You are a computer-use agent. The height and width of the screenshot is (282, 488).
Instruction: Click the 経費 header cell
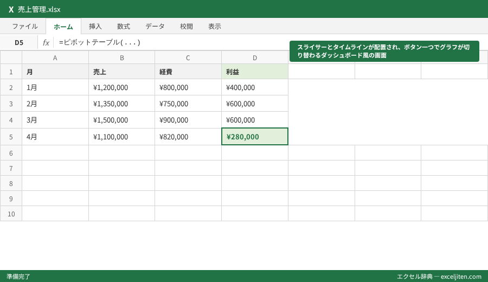(188, 72)
